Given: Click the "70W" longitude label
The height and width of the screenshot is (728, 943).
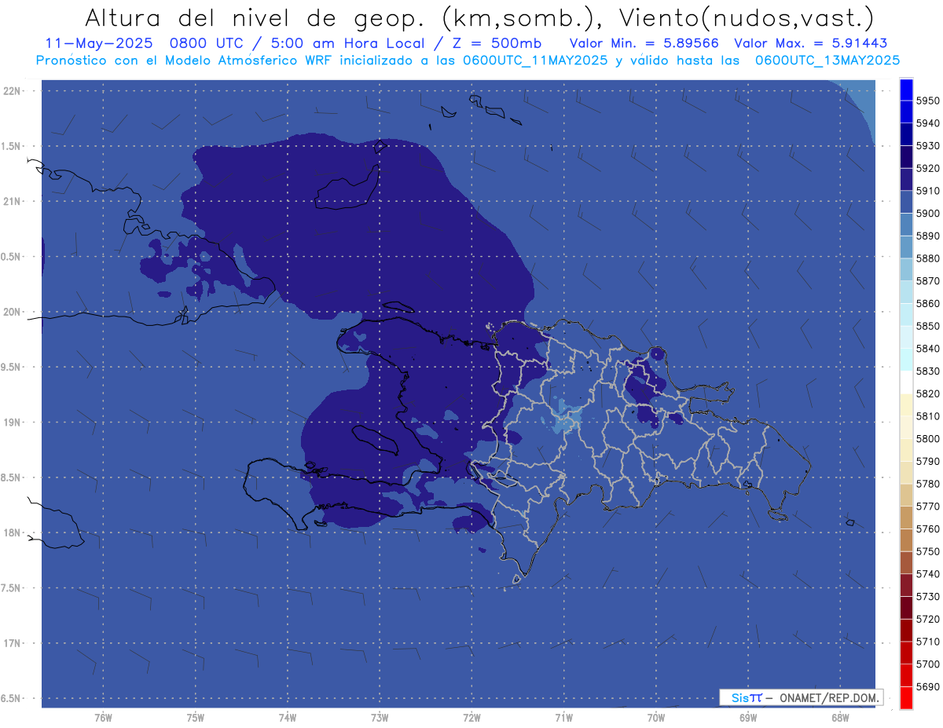Looking at the screenshot, I should click(x=656, y=718).
